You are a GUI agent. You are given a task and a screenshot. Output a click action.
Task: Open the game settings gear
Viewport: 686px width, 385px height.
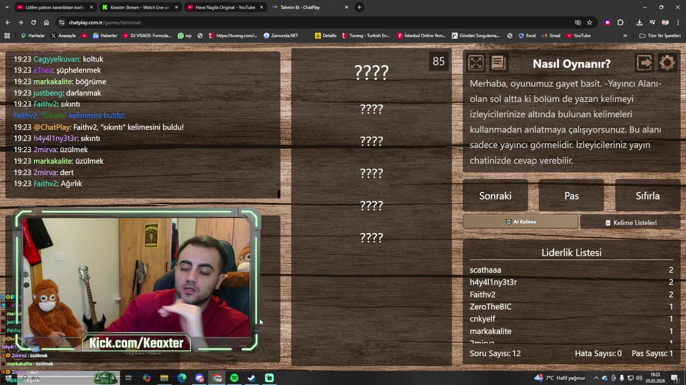[667, 63]
